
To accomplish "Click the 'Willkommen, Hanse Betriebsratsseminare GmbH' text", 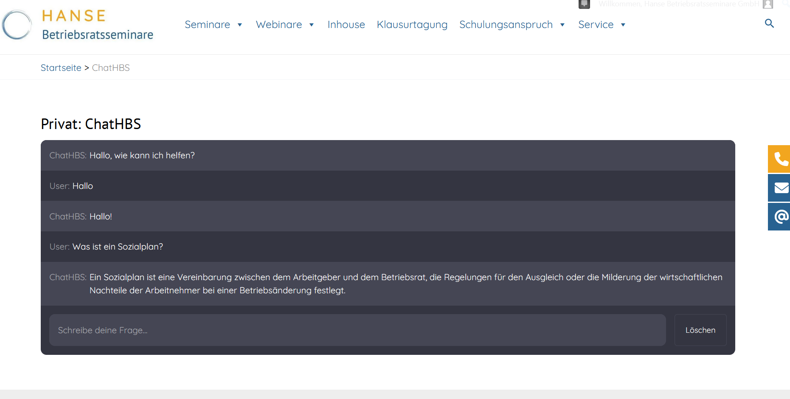I will coord(678,4).
